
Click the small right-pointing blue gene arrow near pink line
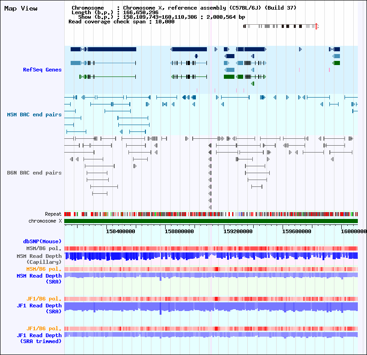pyautogui.click(x=216, y=49)
